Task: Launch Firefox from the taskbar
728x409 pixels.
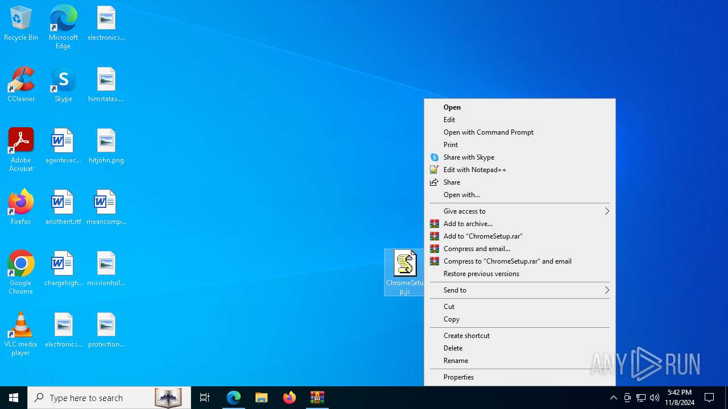Action: (x=289, y=398)
